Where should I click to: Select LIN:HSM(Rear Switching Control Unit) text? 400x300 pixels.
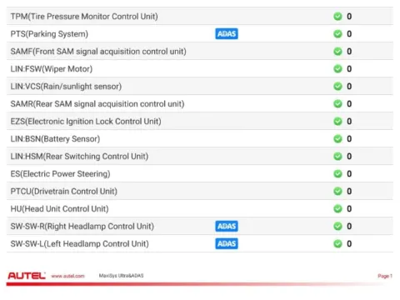click(x=79, y=157)
